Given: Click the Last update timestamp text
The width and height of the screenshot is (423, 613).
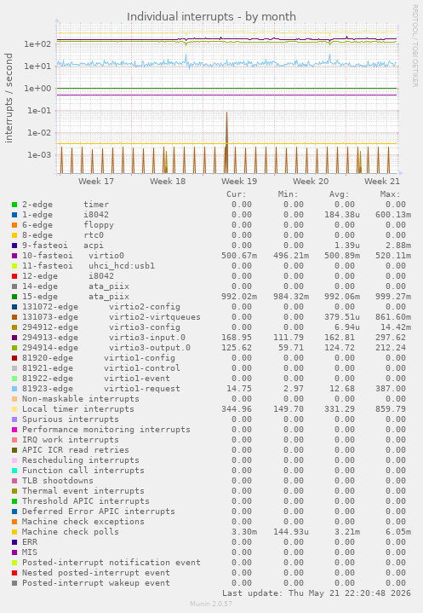Looking at the screenshot, I should (317, 593).
